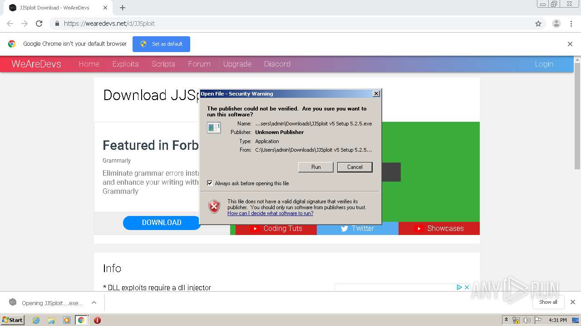Launch Internet Explorer from the taskbar
The width and height of the screenshot is (581, 326).
[36, 320]
